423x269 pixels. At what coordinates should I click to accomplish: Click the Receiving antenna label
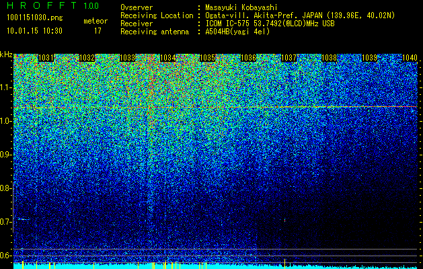click(155, 32)
